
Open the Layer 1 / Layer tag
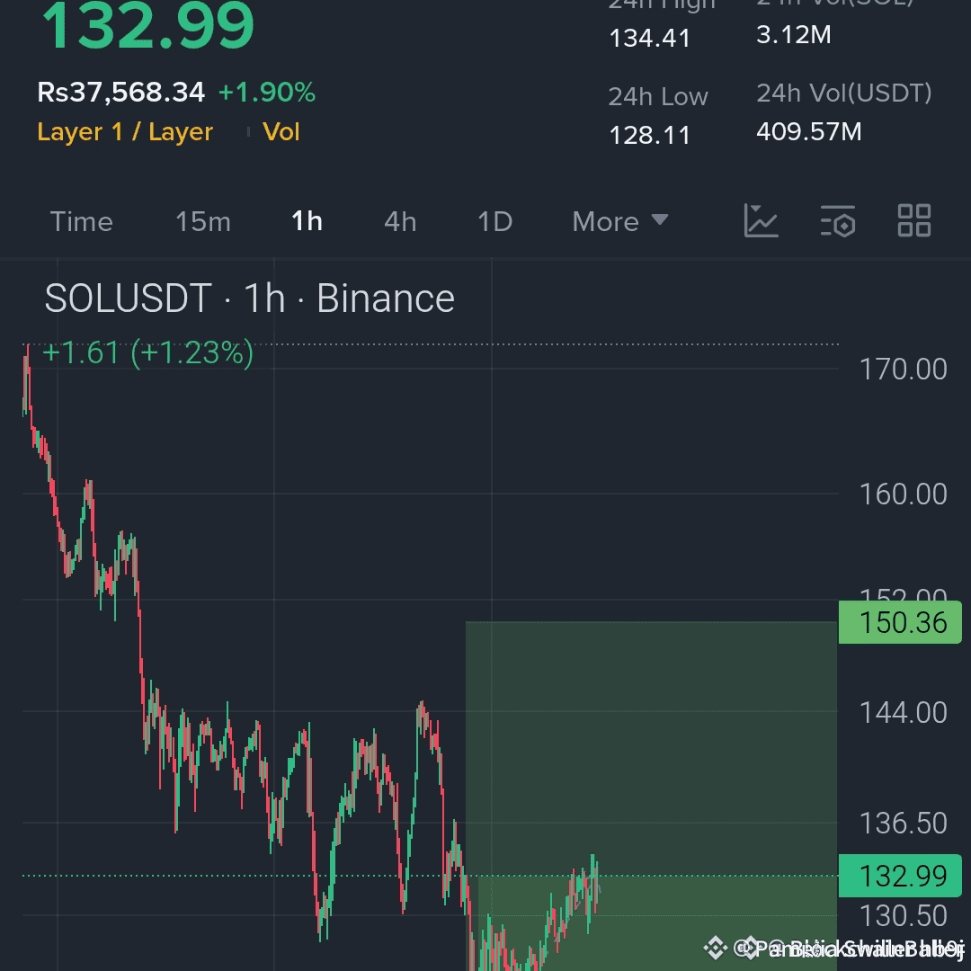click(125, 132)
